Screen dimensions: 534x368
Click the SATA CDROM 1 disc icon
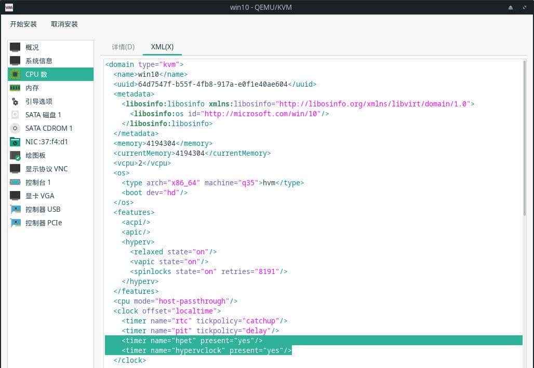(15, 128)
